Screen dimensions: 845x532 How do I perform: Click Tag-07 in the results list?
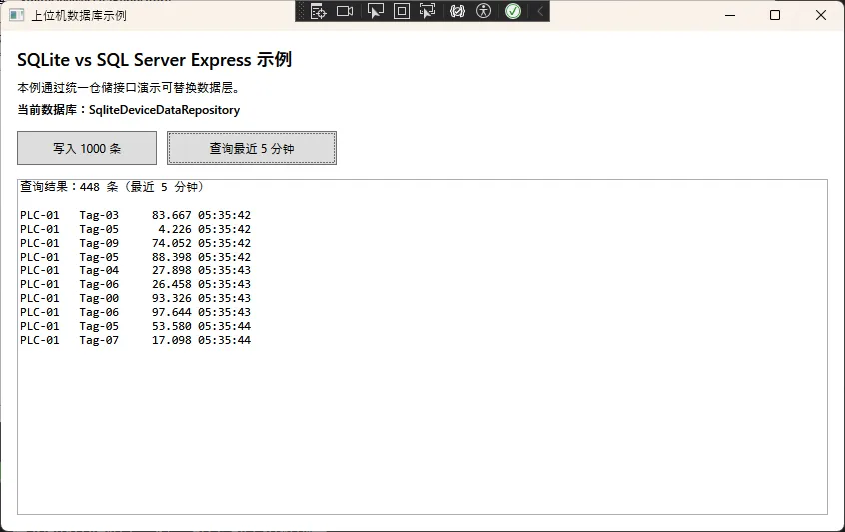[99, 340]
